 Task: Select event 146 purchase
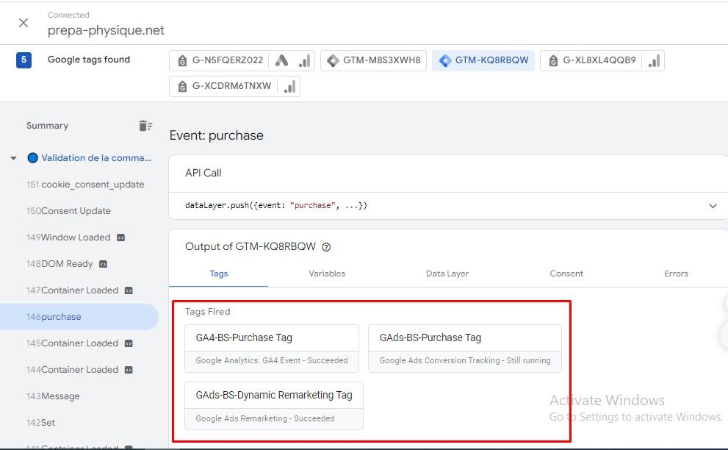coord(79,317)
